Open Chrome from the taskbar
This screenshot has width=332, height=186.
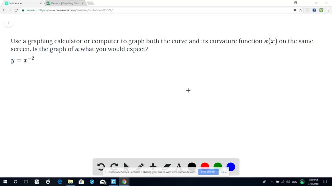[x=124, y=182]
